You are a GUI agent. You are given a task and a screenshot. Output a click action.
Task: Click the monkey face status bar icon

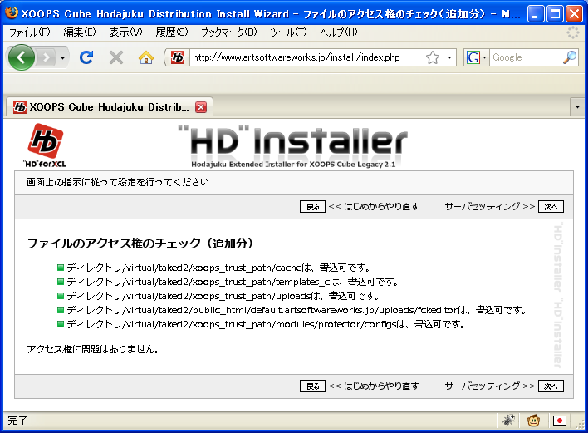[534, 421]
